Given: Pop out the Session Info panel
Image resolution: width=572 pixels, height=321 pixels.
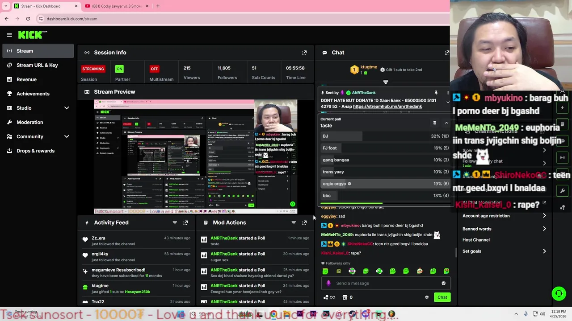Looking at the screenshot, I should point(304,53).
